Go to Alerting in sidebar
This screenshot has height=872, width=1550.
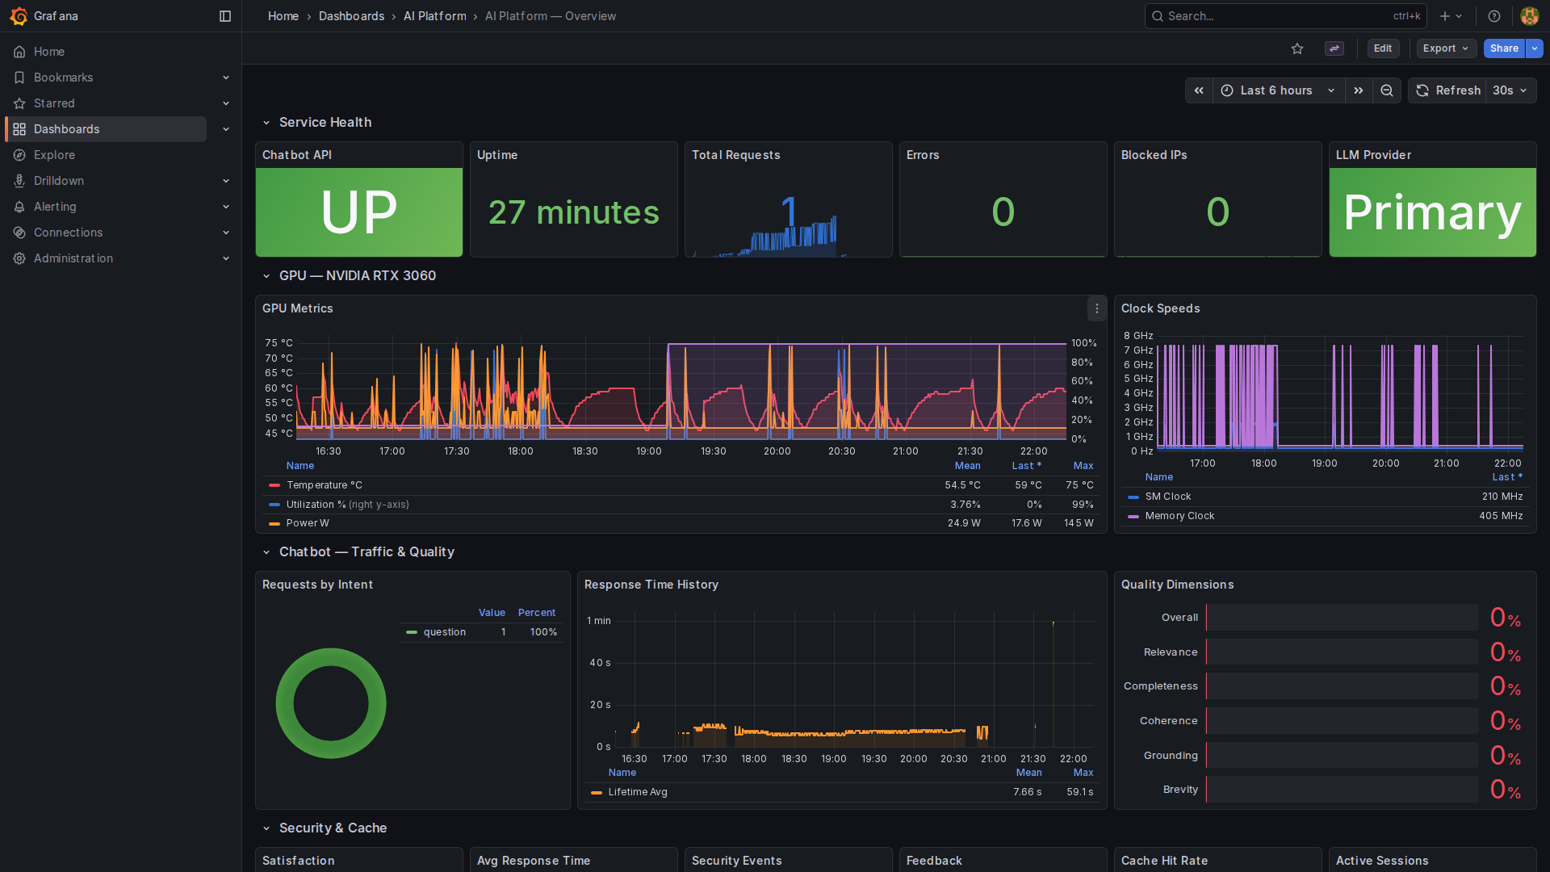point(55,207)
